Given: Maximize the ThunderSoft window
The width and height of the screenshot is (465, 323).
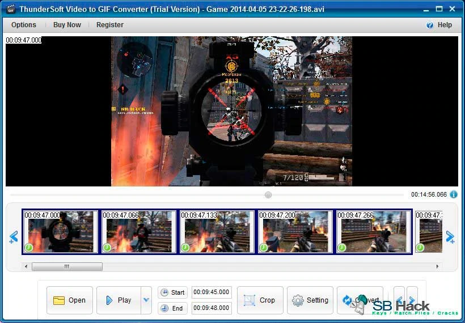Looking at the screenshot, I should (439, 9).
